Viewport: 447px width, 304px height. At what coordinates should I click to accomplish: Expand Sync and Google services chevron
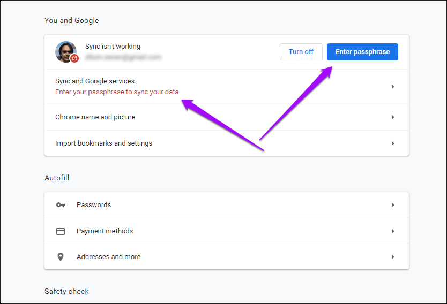(x=393, y=87)
